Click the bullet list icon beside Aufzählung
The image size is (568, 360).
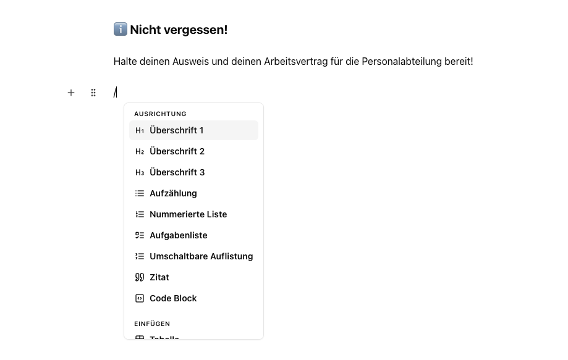(x=140, y=193)
